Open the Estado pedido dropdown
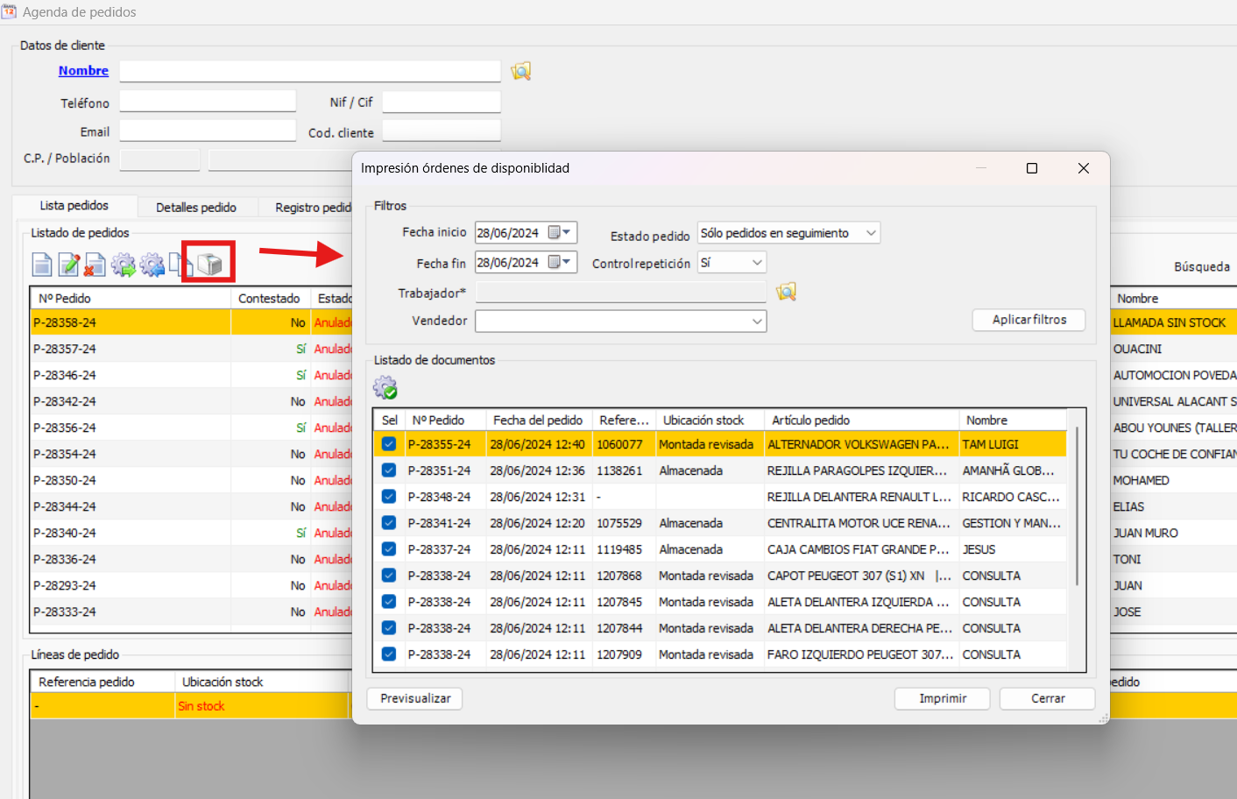The height and width of the screenshot is (799, 1237). pyautogui.click(x=870, y=233)
